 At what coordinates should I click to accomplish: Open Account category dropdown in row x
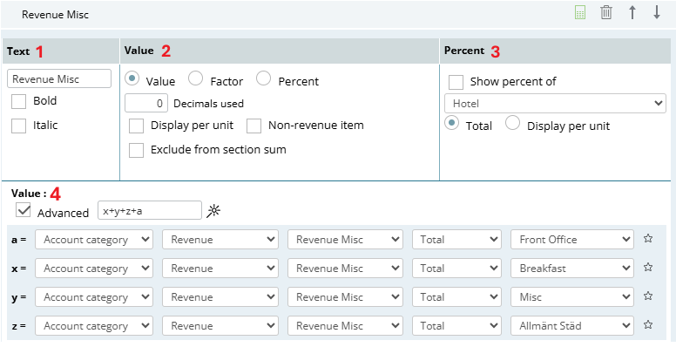click(x=94, y=269)
